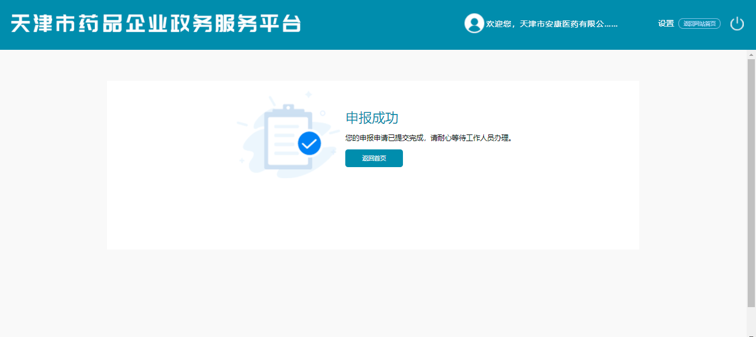Log out using the power icon
The image size is (756, 337).
click(737, 24)
